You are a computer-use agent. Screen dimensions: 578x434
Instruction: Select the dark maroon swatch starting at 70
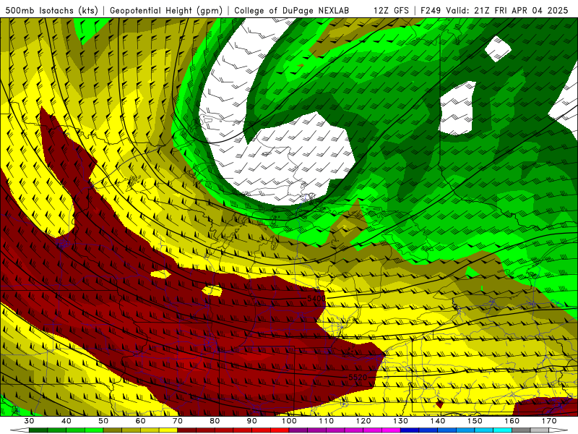click(187, 430)
